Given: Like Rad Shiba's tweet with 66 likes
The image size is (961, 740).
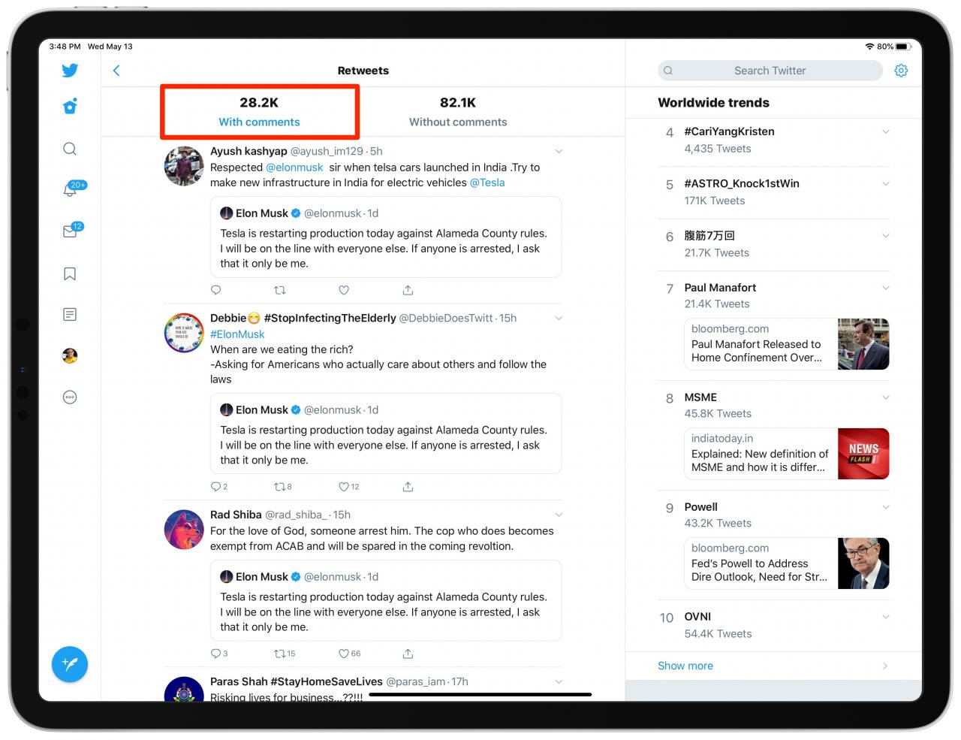Looking at the screenshot, I should coord(350,654).
